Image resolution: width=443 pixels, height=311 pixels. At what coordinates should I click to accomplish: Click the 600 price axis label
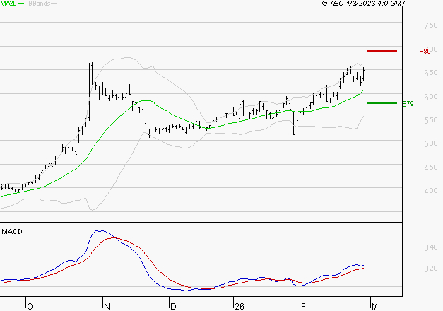coord(431,97)
